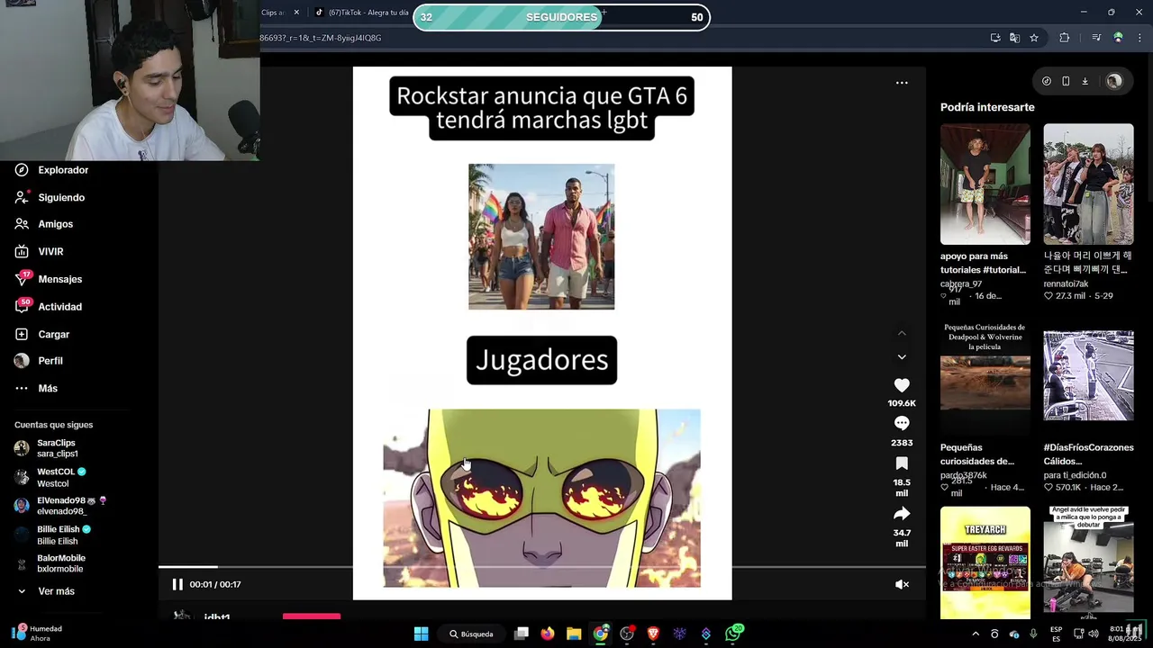Click the Jugadores caption in video
This screenshot has height=648, width=1153.
point(541,360)
